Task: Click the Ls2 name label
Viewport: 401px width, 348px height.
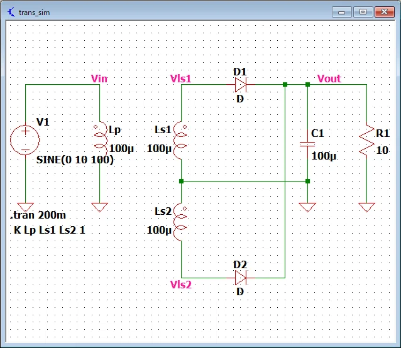Action: (163, 212)
